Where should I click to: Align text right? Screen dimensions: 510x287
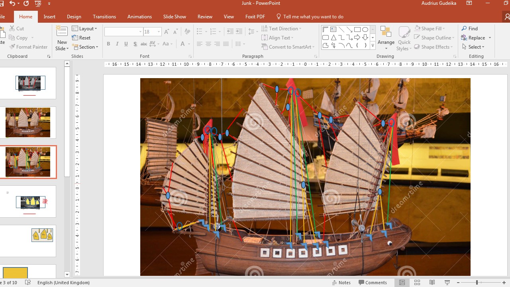[217, 44]
